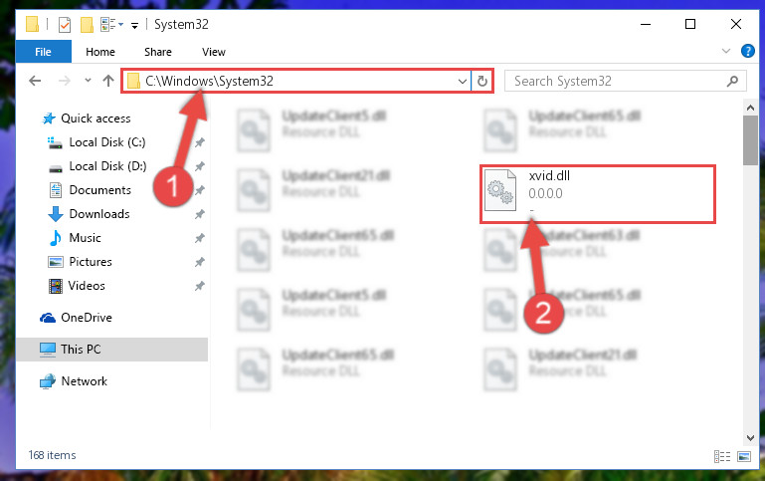Open the Help question mark icon
765x481 pixels.
(x=747, y=51)
